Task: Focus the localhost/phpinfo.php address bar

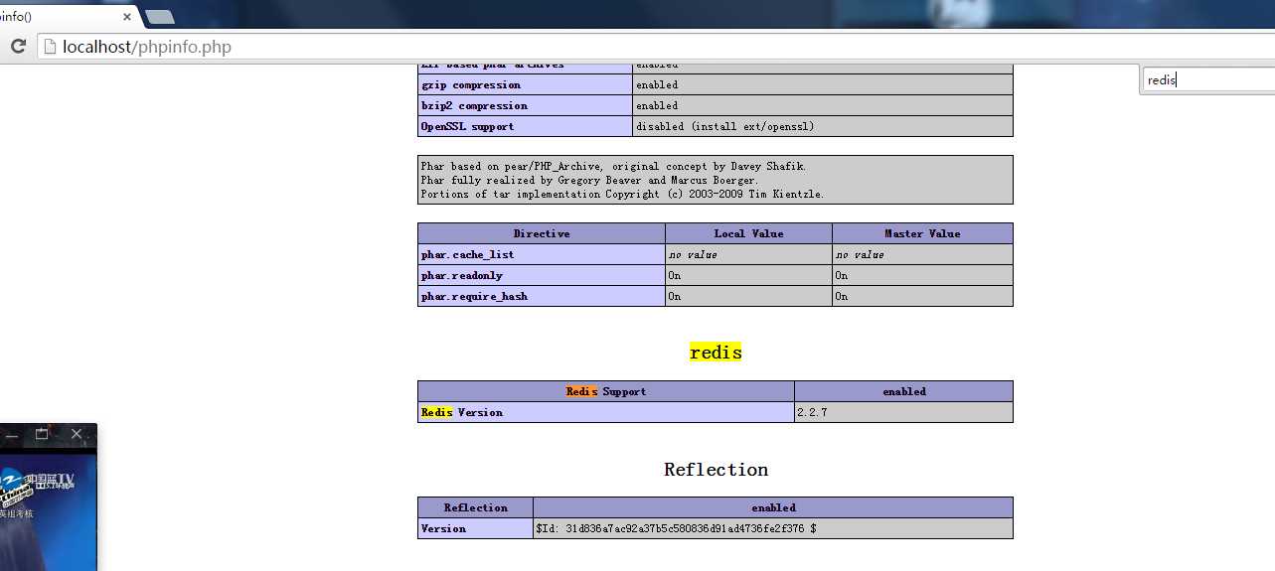Action: [x=656, y=47]
